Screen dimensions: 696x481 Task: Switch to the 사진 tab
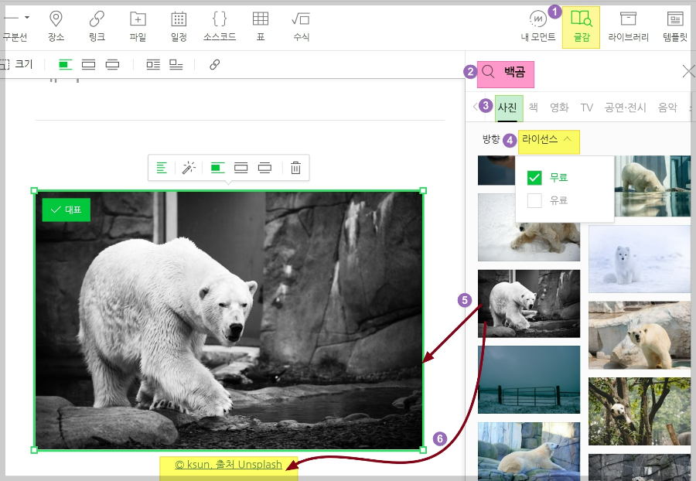[x=507, y=107]
